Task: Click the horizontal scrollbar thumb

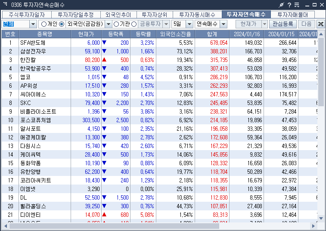Action: click(114, 226)
